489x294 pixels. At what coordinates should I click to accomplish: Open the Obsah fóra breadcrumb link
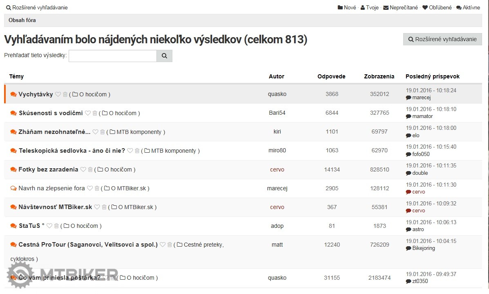[22, 20]
